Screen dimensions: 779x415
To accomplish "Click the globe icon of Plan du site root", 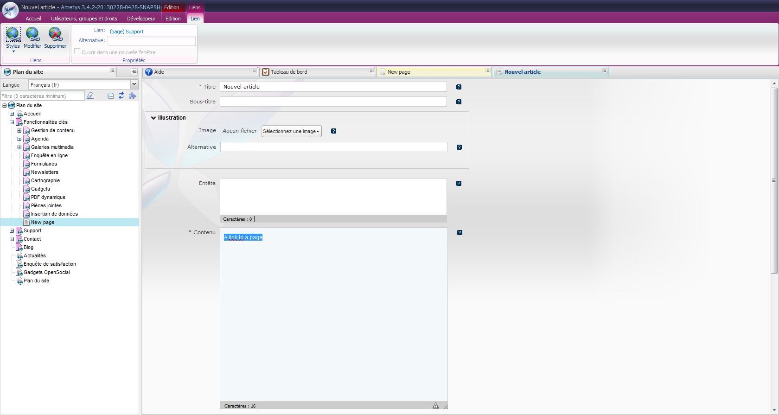I will 12,105.
